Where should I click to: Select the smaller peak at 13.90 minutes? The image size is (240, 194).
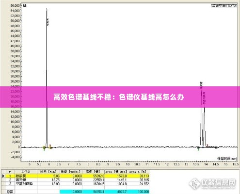205,127
